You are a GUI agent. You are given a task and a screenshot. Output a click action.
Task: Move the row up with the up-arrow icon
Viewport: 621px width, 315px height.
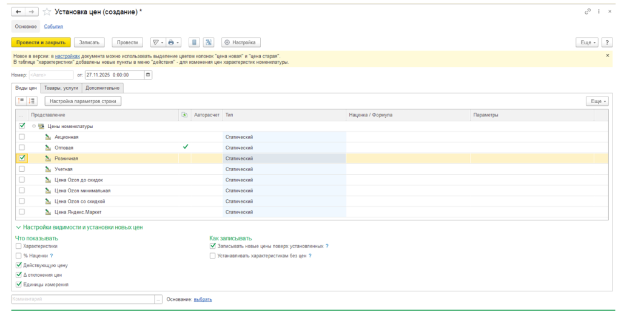tap(21, 101)
